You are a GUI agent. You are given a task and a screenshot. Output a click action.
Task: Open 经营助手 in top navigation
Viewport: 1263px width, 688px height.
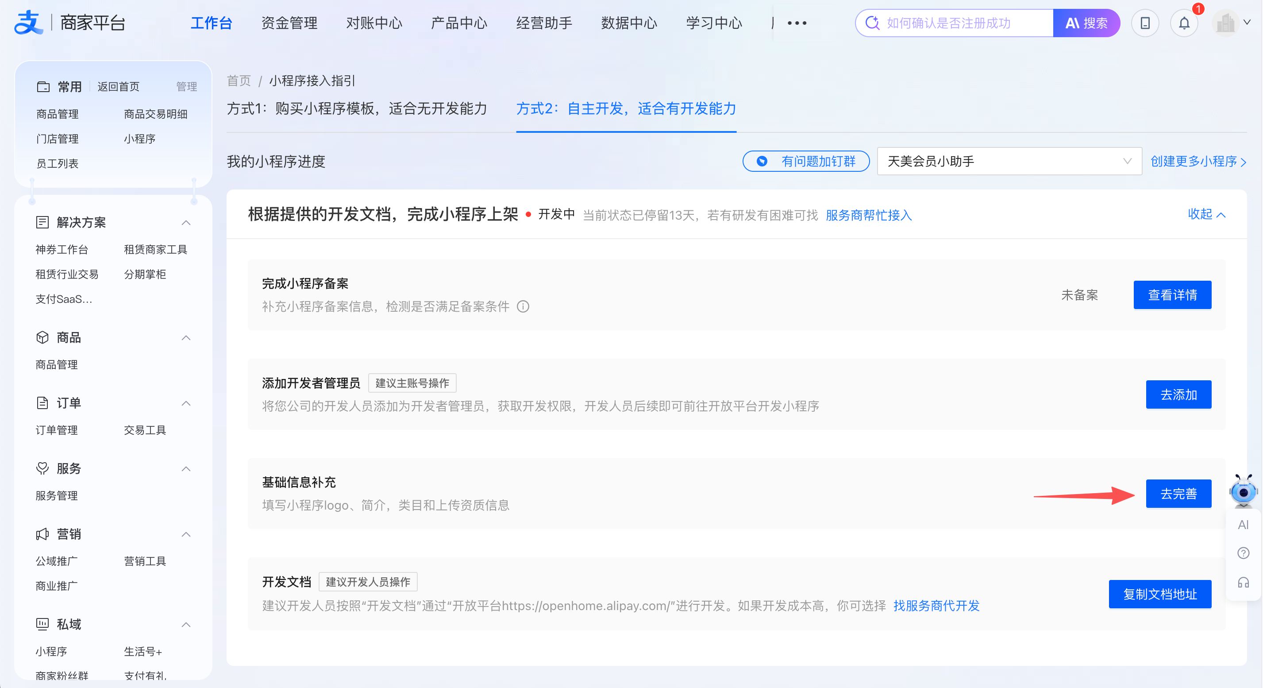pyautogui.click(x=544, y=23)
